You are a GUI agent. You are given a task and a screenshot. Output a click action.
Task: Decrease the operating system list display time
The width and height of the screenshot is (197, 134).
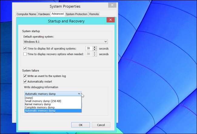[x=95, y=50]
